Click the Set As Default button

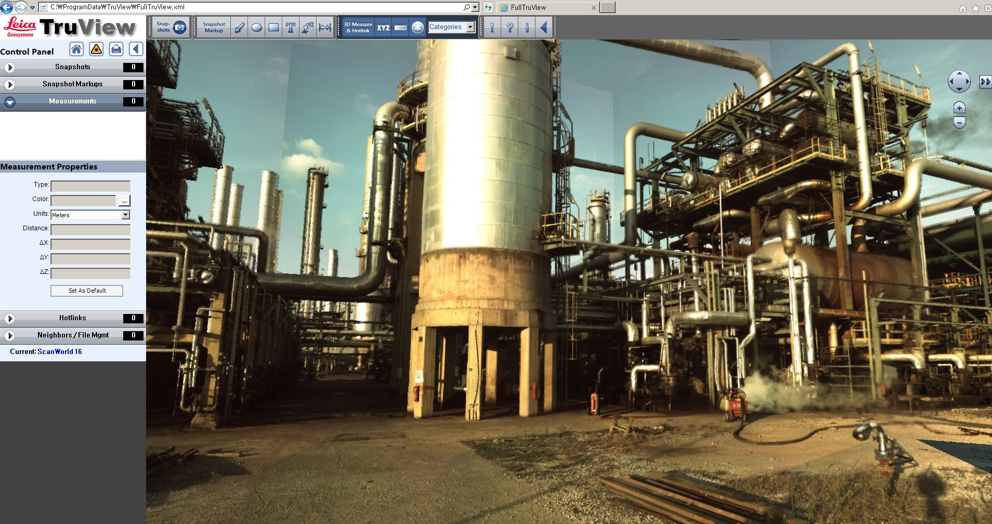coord(87,291)
